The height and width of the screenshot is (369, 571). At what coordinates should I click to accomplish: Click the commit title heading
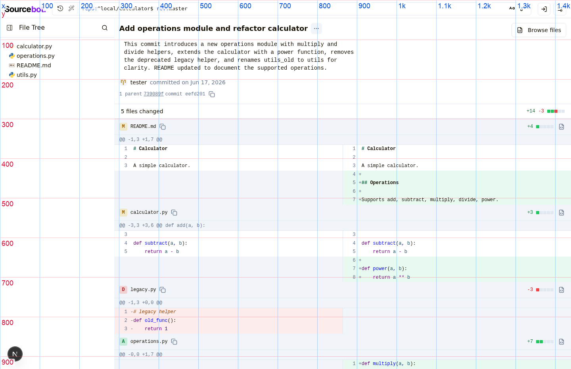tap(213, 29)
